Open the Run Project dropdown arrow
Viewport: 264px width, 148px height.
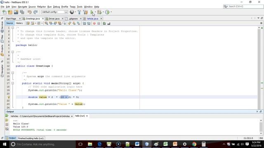(x=95, y=12)
